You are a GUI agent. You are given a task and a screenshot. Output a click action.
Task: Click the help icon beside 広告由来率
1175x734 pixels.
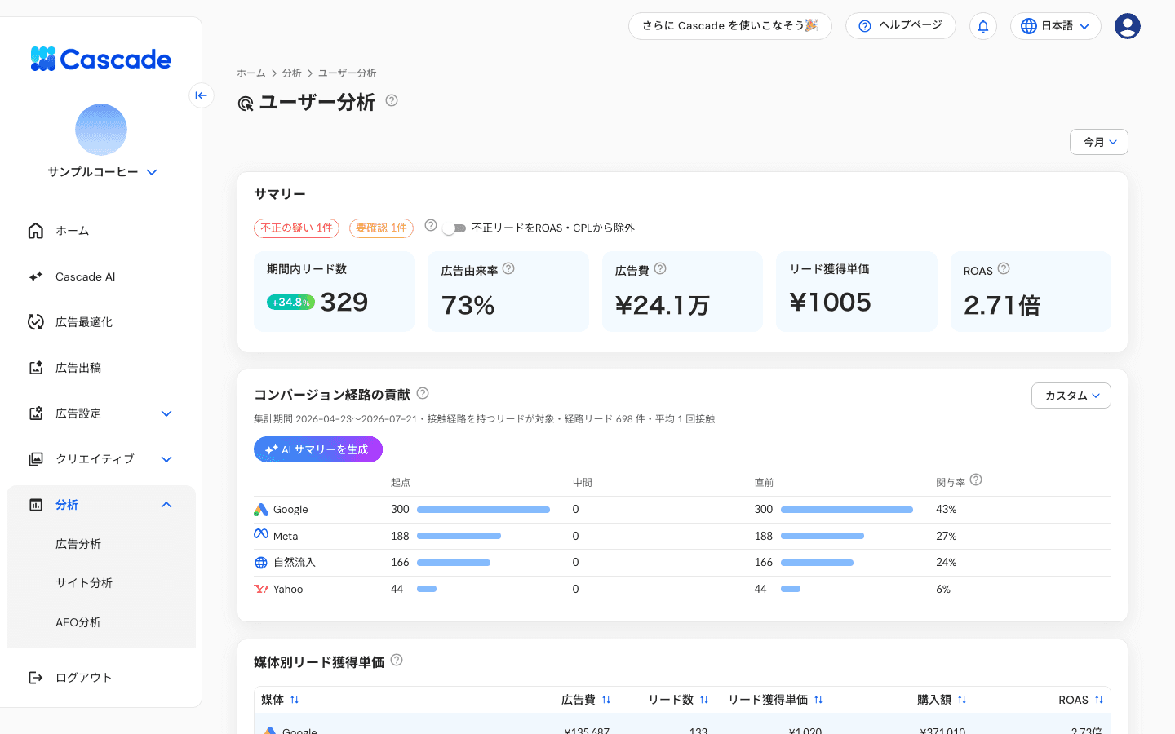pyautogui.click(x=508, y=268)
